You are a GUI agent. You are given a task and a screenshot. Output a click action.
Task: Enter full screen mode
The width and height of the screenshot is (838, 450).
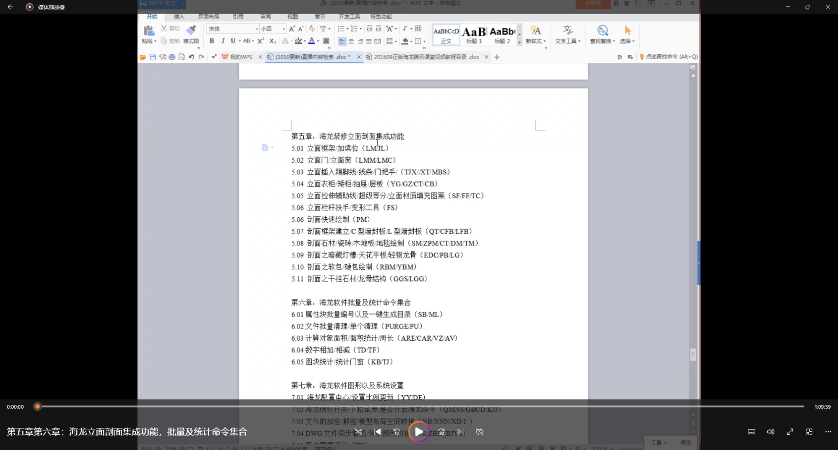click(790, 432)
